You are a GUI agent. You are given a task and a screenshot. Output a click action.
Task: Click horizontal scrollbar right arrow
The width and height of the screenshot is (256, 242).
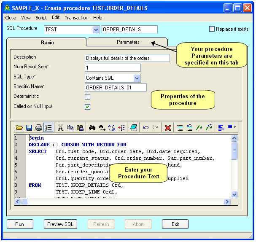(x=227, y=202)
